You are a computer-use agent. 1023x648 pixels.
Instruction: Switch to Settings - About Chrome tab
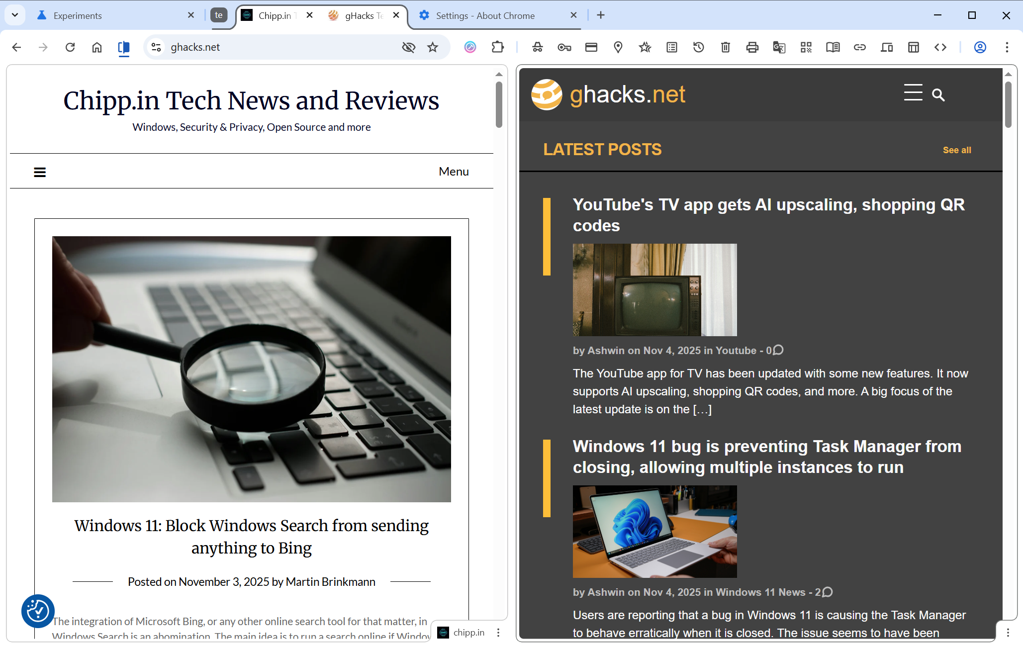click(497, 15)
